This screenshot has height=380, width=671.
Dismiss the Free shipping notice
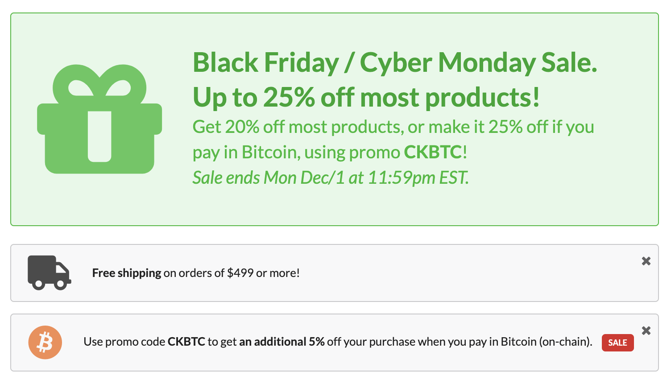tap(646, 261)
